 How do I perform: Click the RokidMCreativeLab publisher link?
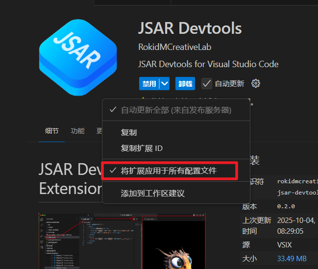[x=175, y=47]
